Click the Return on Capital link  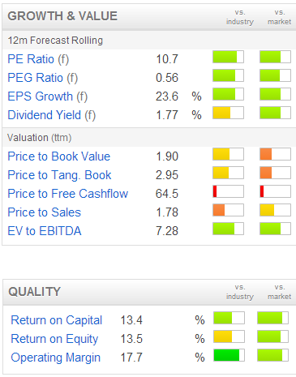(56, 320)
